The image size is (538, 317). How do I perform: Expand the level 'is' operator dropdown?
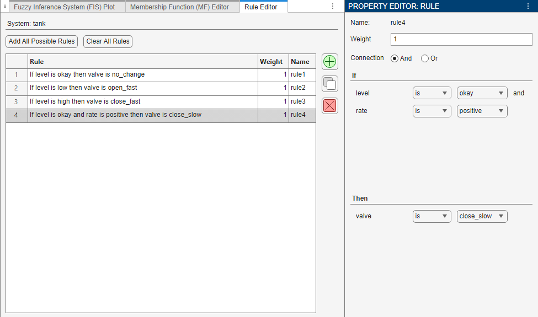point(432,93)
